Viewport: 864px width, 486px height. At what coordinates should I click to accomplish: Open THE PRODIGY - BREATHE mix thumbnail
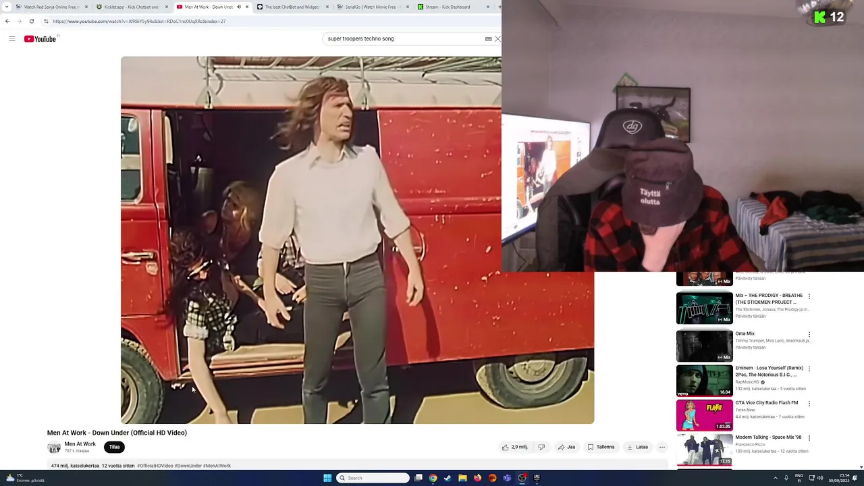point(704,308)
